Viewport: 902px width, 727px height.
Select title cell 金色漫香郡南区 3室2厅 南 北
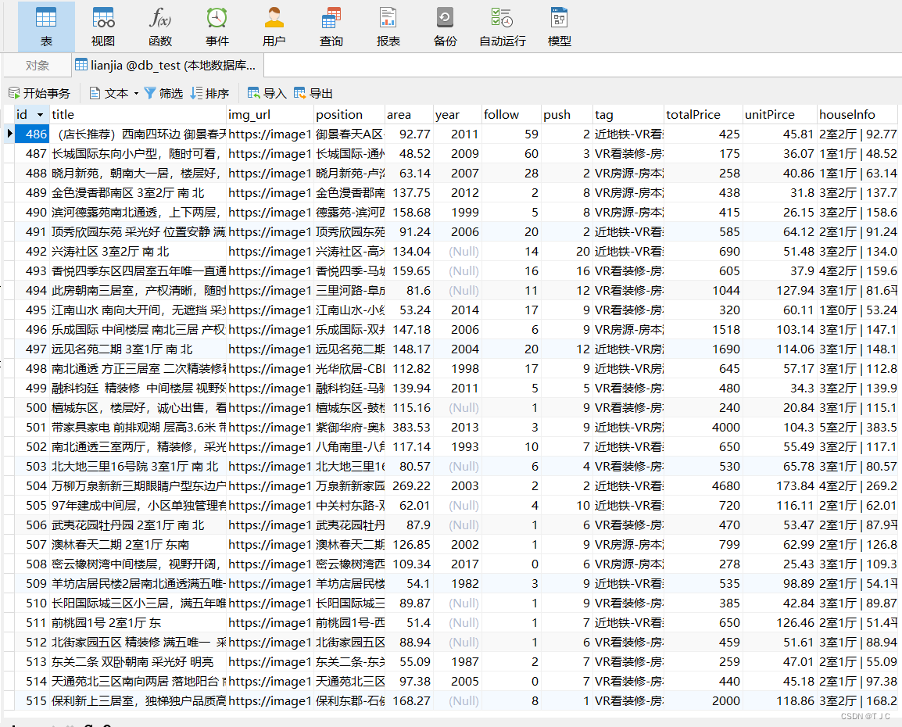(x=138, y=192)
